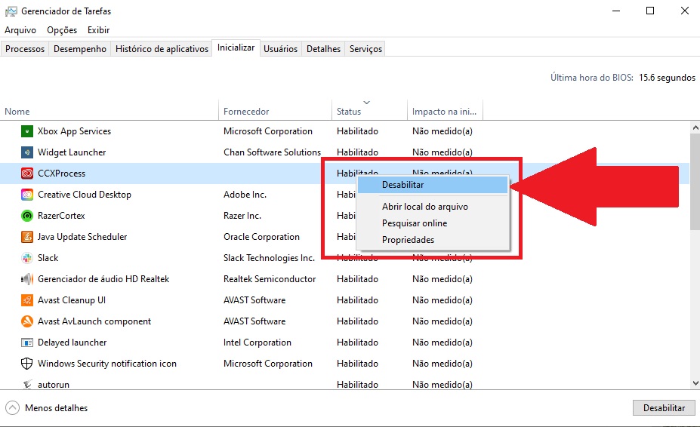Sort by Impacto na inicialização header

pos(445,111)
